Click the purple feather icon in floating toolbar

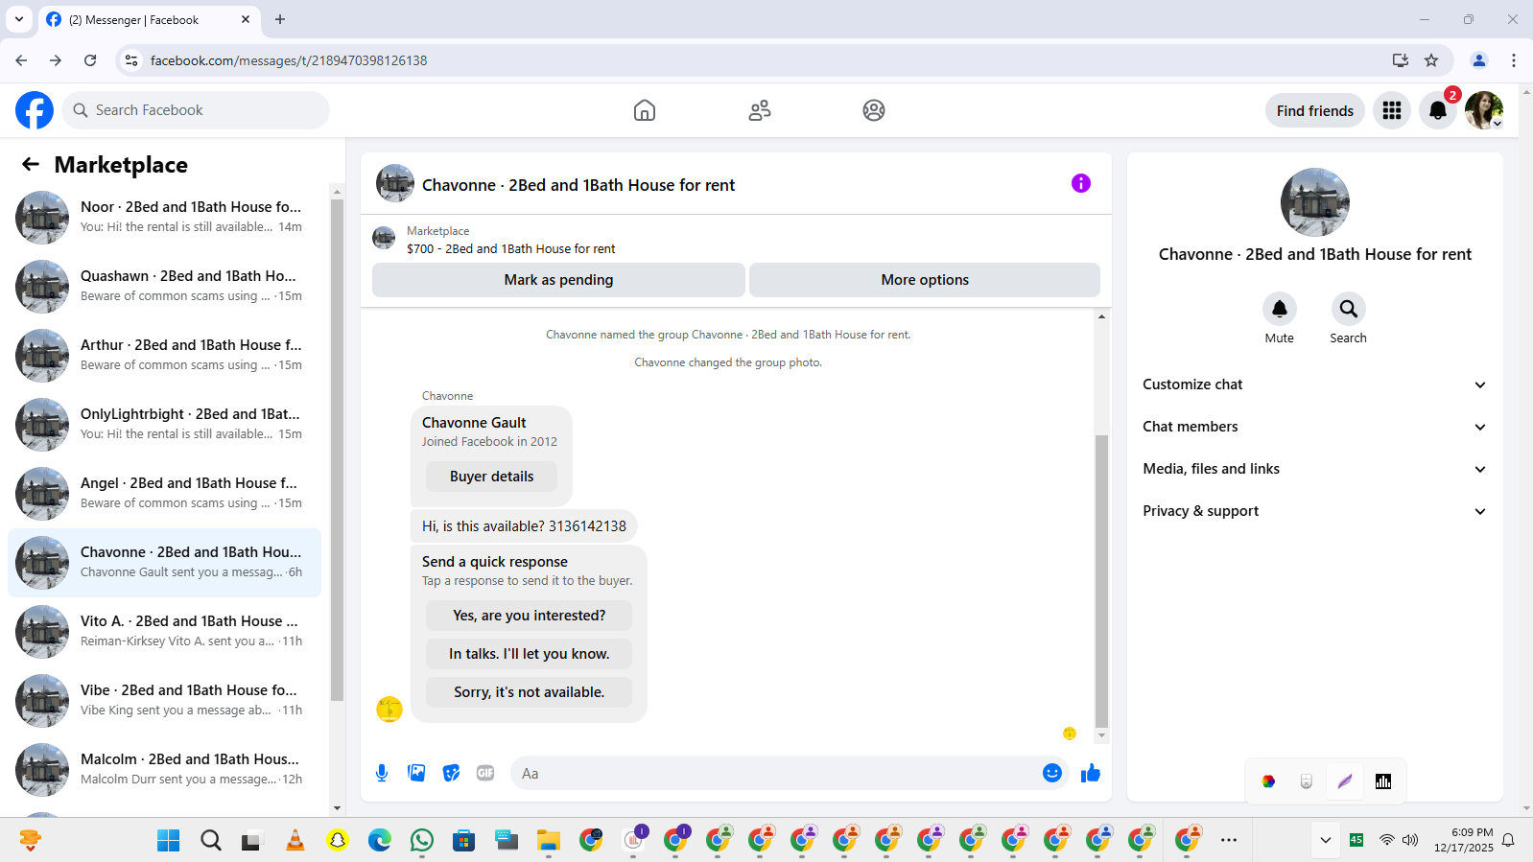tap(1345, 781)
